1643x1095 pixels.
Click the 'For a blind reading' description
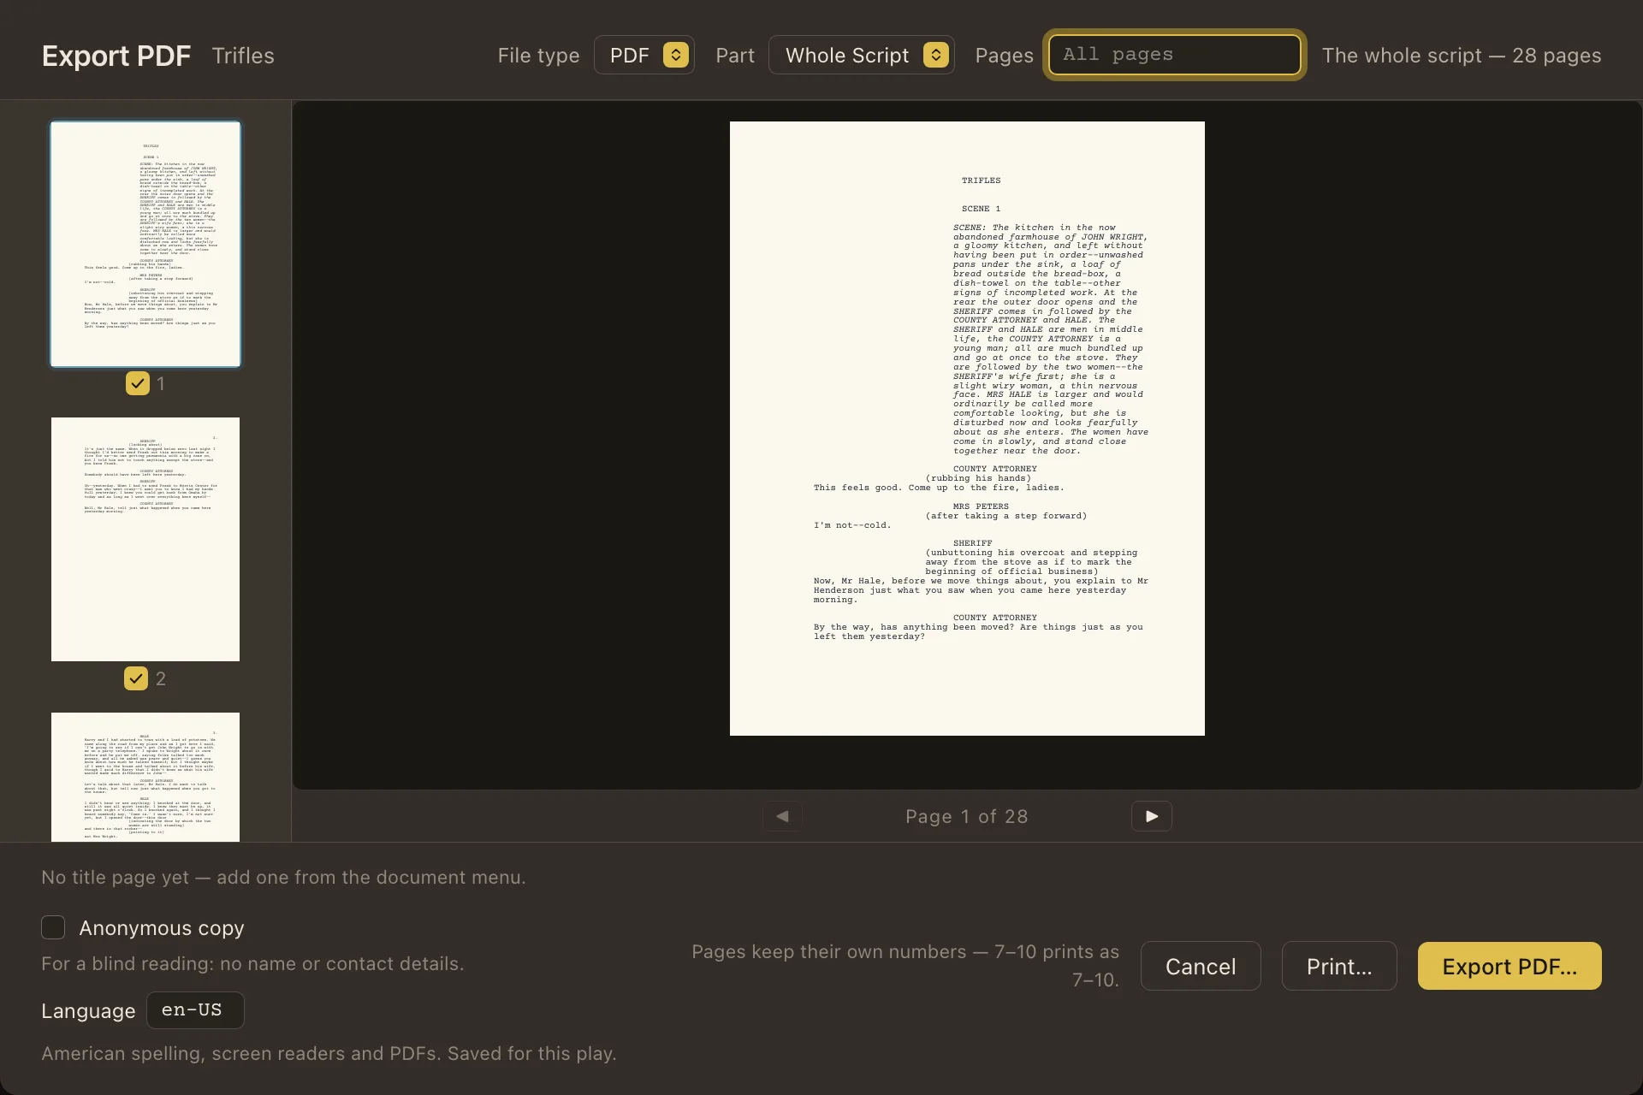tap(252, 964)
